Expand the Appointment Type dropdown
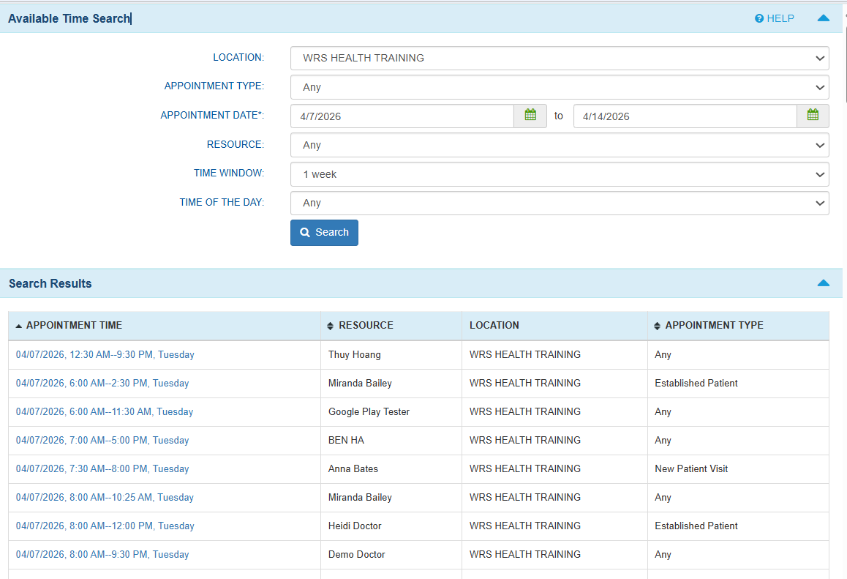 [559, 87]
